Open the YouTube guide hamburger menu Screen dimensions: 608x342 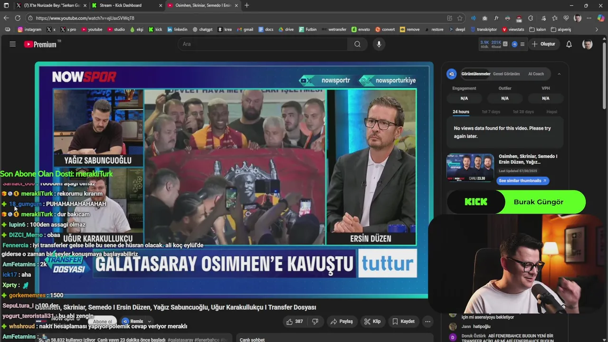[x=13, y=44]
